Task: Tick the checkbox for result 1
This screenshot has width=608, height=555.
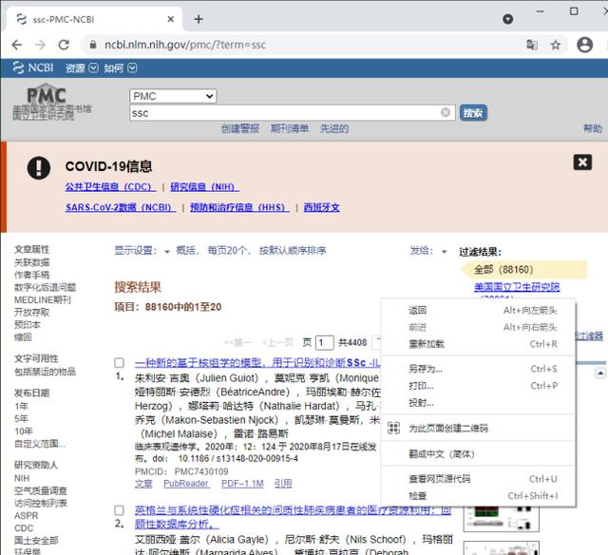Action: [x=119, y=363]
